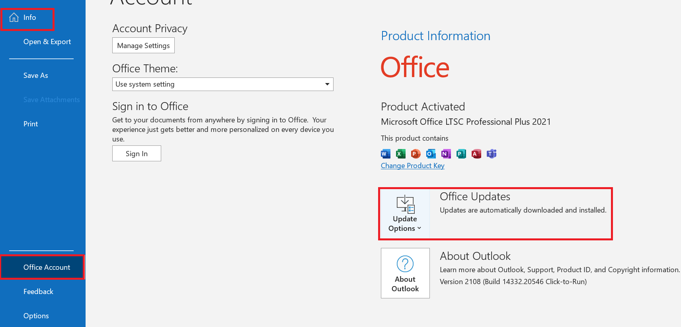Screen dimensions: 681x327
Task: Click the Product Information heading
Action: click(x=436, y=36)
